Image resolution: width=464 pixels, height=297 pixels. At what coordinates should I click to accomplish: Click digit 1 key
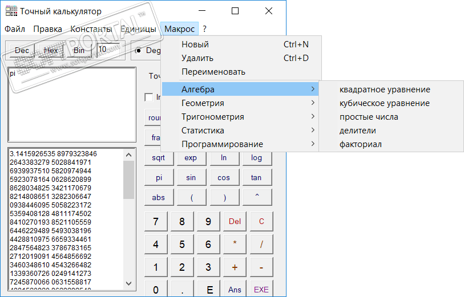coord(156,267)
